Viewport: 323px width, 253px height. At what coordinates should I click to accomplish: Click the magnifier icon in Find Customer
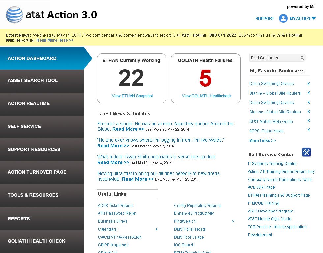[302, 58]
